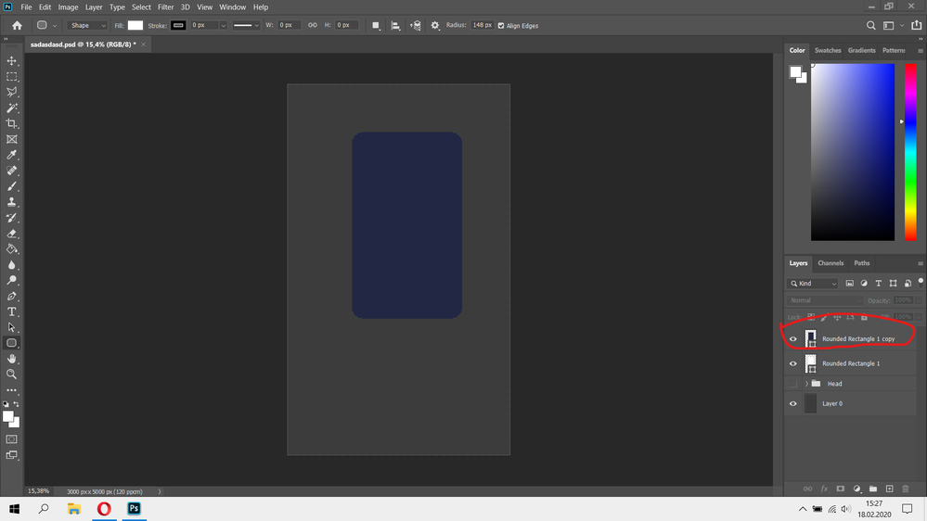Show the Head group
This screenshot has height=521, width=927.
coord(793,384)
